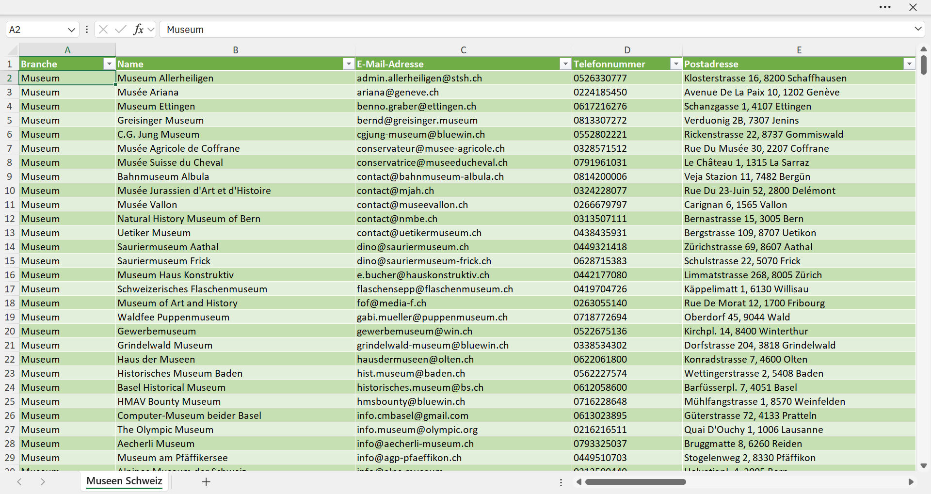Select address 'Verduonig 2B, 7307 Jenins'
The image size is (931, 494).
799,120
